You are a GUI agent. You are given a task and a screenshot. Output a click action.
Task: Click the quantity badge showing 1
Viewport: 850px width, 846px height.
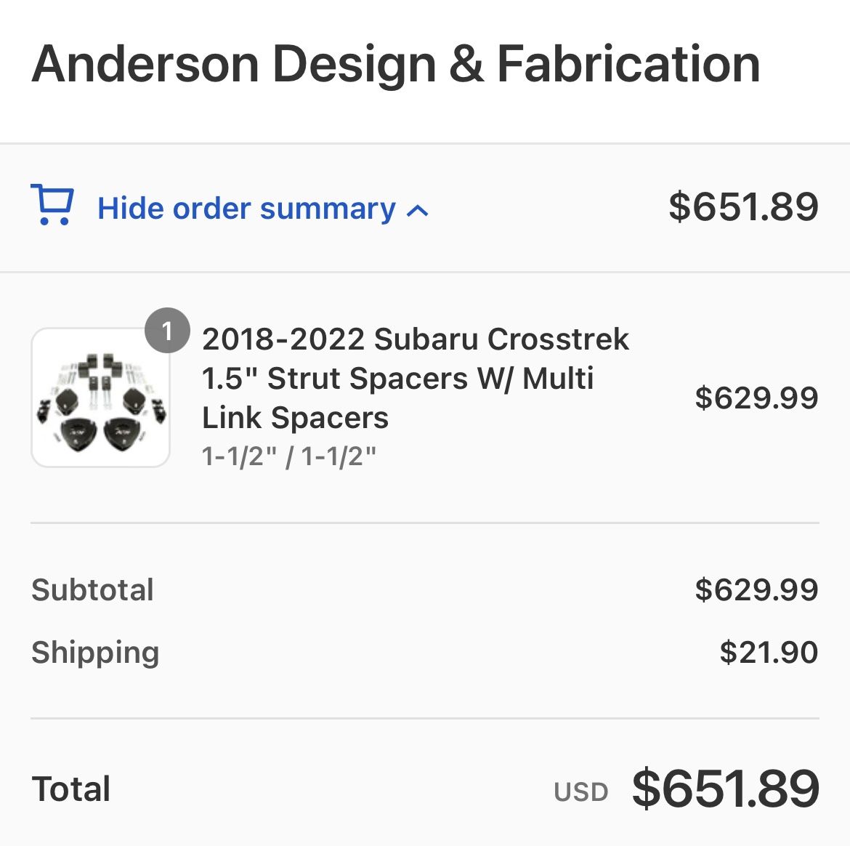coord(167,331)
